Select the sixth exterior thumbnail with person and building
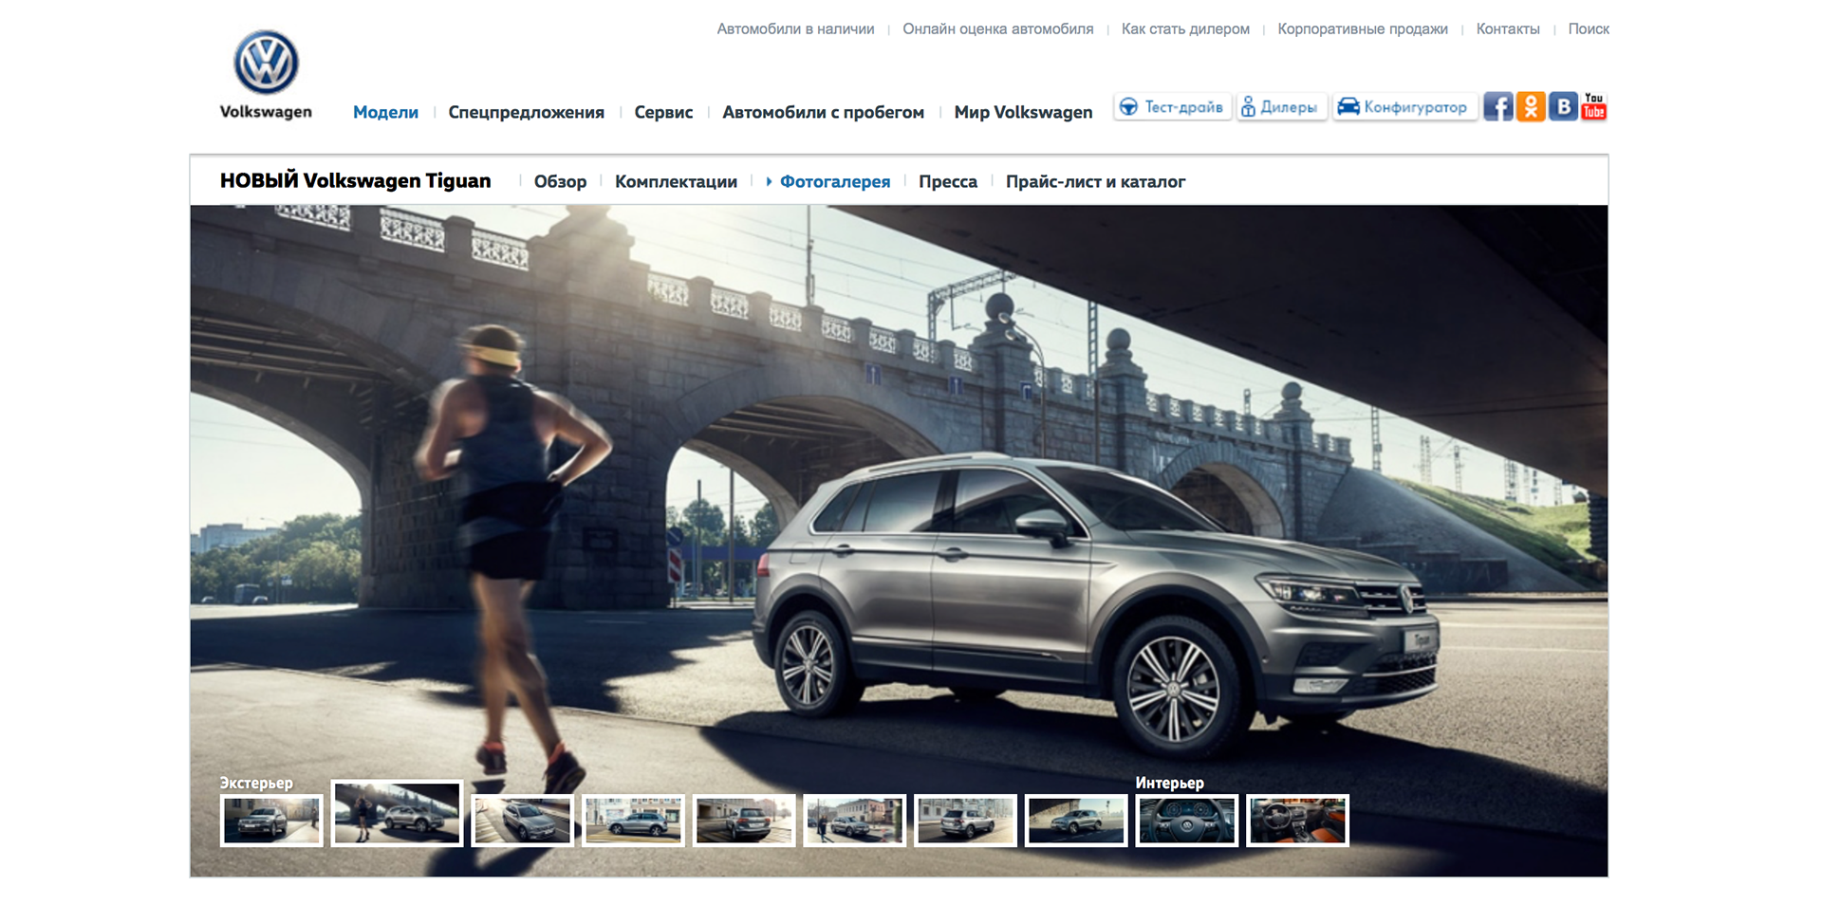The height and width of the screenshot is (924, 1822). pyautogui.click(x=855, y=821)
